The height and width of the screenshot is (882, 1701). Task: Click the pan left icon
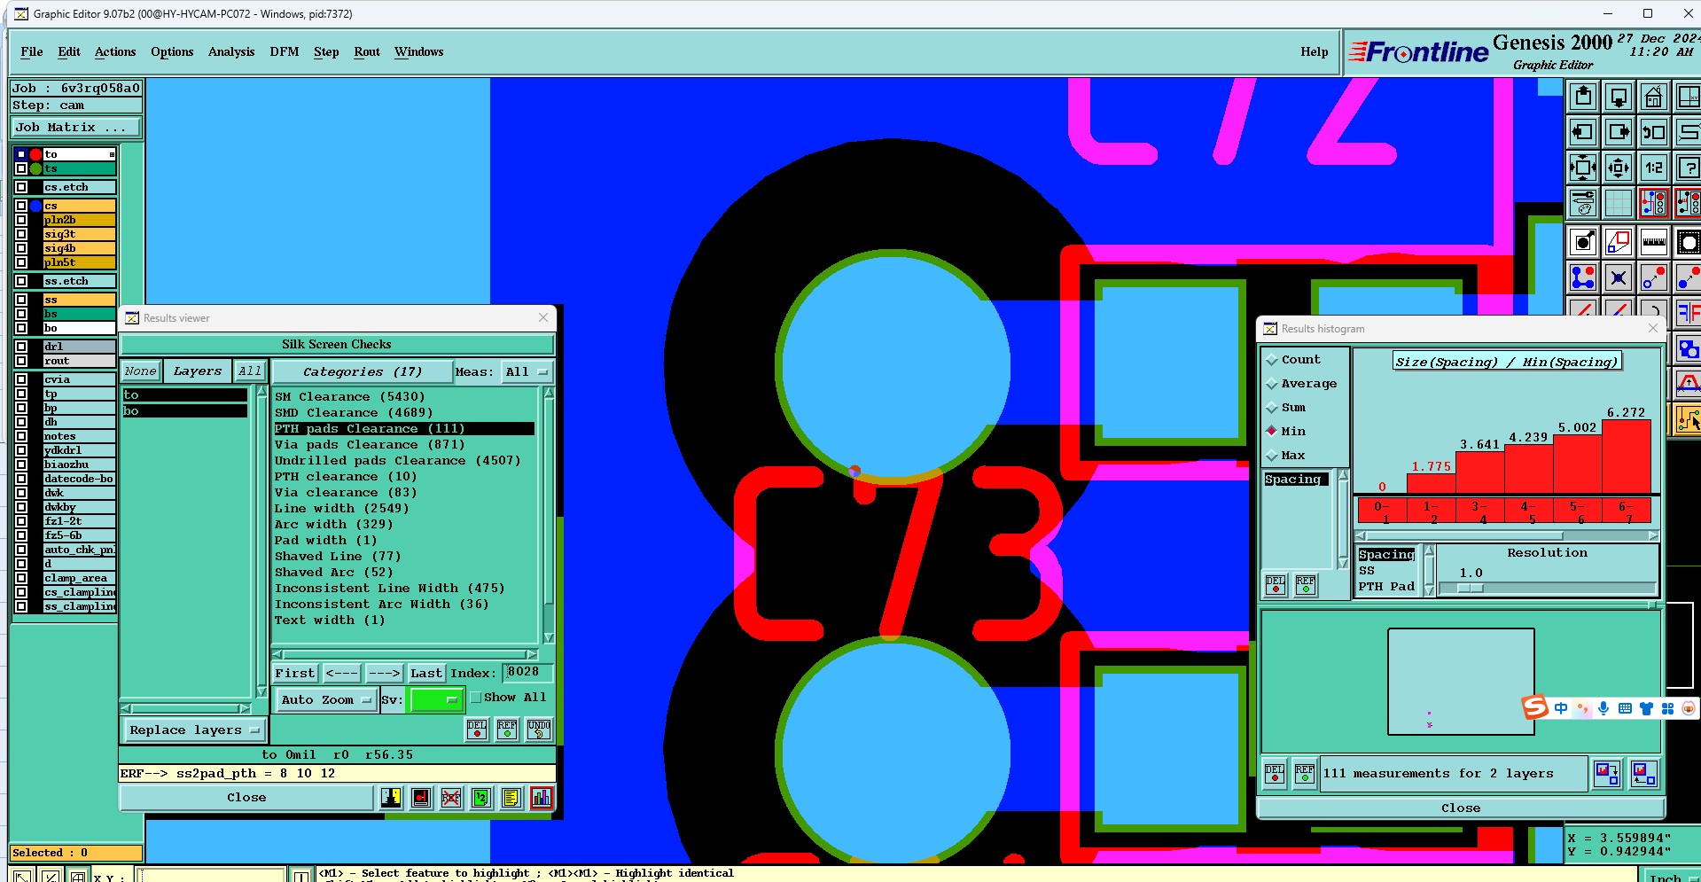(1583, 132)
